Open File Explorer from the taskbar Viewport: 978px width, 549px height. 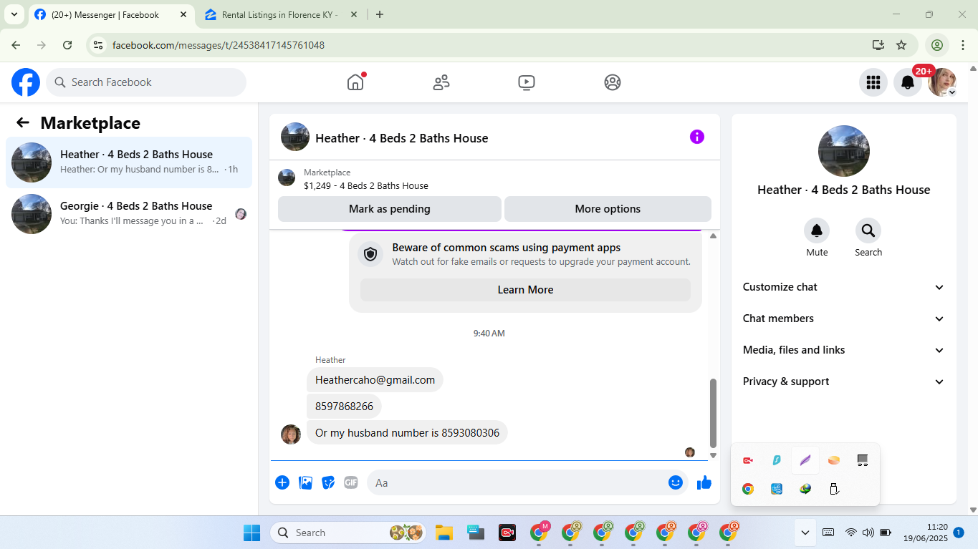(x=444, y=533)
